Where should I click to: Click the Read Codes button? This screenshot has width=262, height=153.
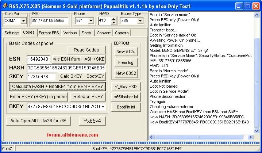pyautogui.click(x=86, y=50)
